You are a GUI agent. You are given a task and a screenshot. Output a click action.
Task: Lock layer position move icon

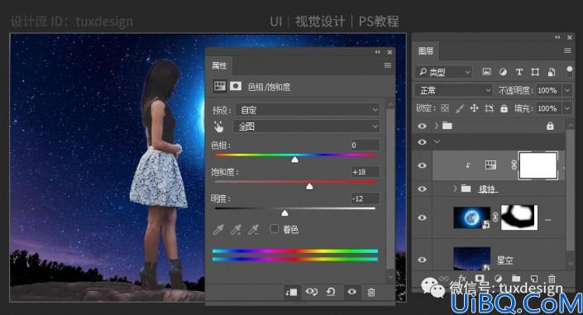tap(474, 108)
